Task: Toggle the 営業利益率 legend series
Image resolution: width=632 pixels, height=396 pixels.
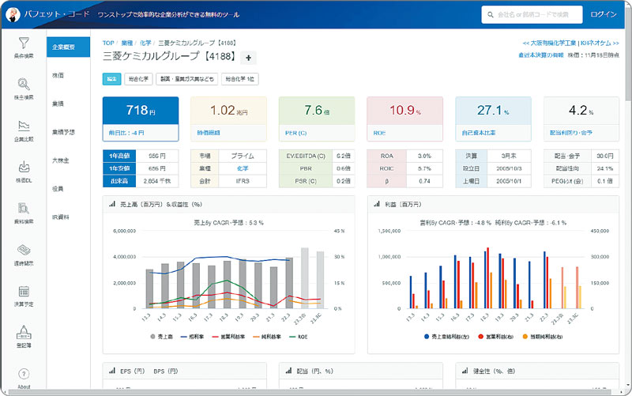Action: click(x=228, y=337)
